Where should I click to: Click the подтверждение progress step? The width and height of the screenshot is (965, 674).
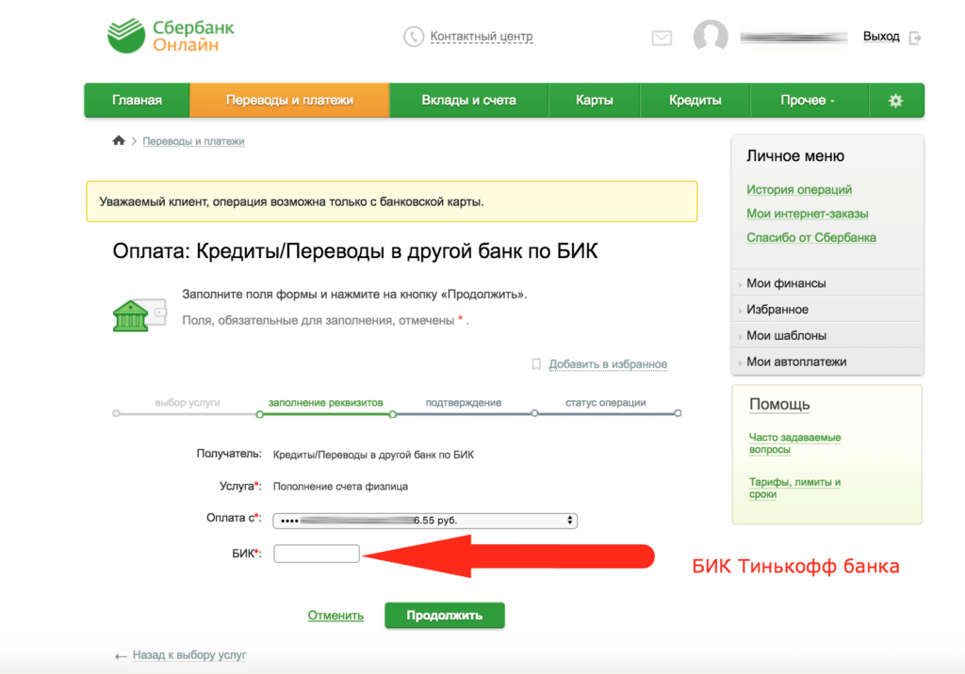(x=464, y=403)
